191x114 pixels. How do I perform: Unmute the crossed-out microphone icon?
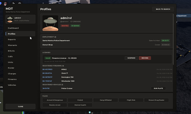click(x=5, y=4)
